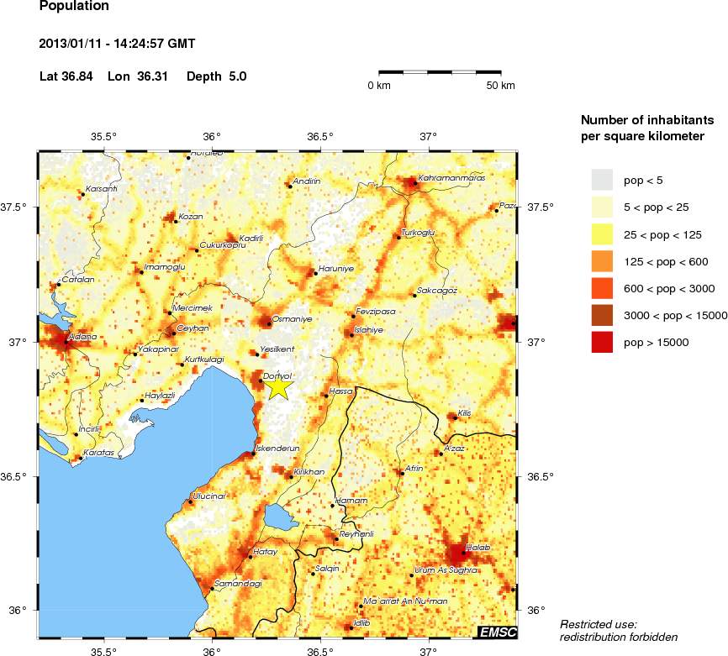Choose the yellow 25 < pop < 125 swatch
Image resolution: width=728 pixels, height=656 pixels.
[x=602, y=234]
